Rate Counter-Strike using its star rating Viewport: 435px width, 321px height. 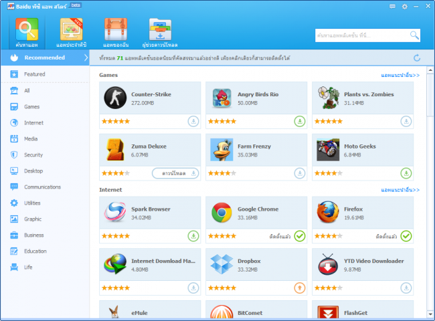pyautogui.click(x=116, y=122)
